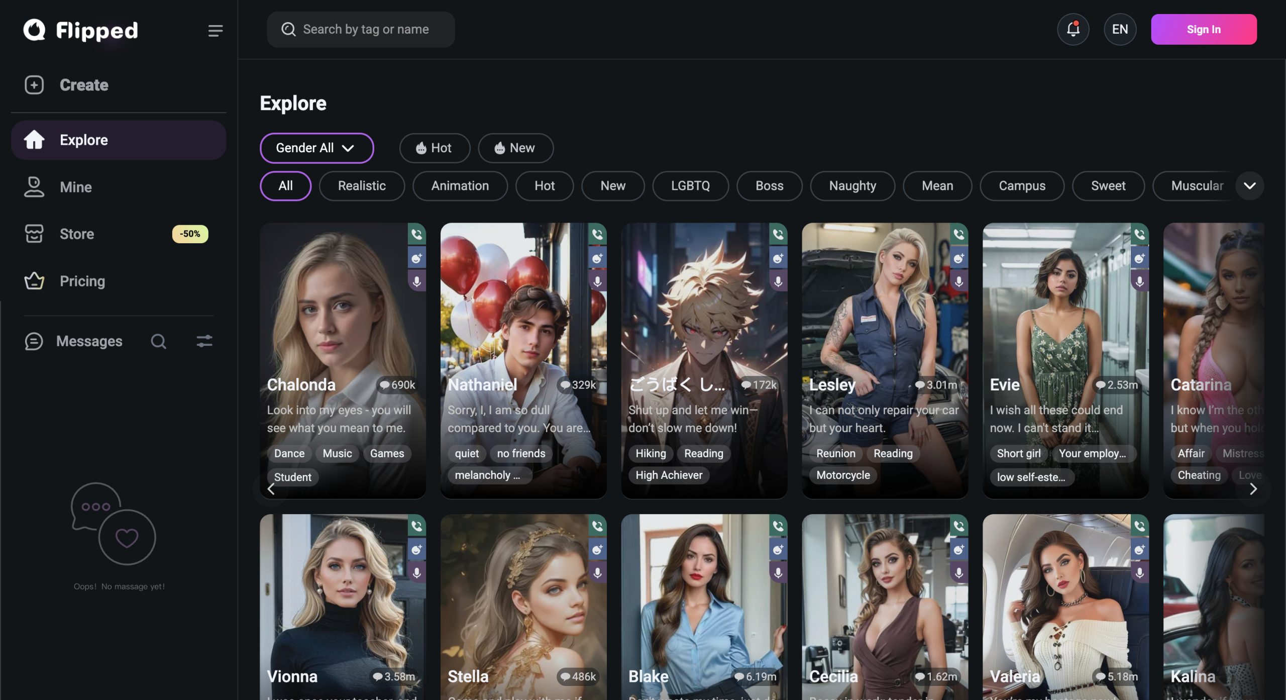Open the EN language selector
Screen dimensions: 1286x700
pyautogui.click(x=1120, y=29)
